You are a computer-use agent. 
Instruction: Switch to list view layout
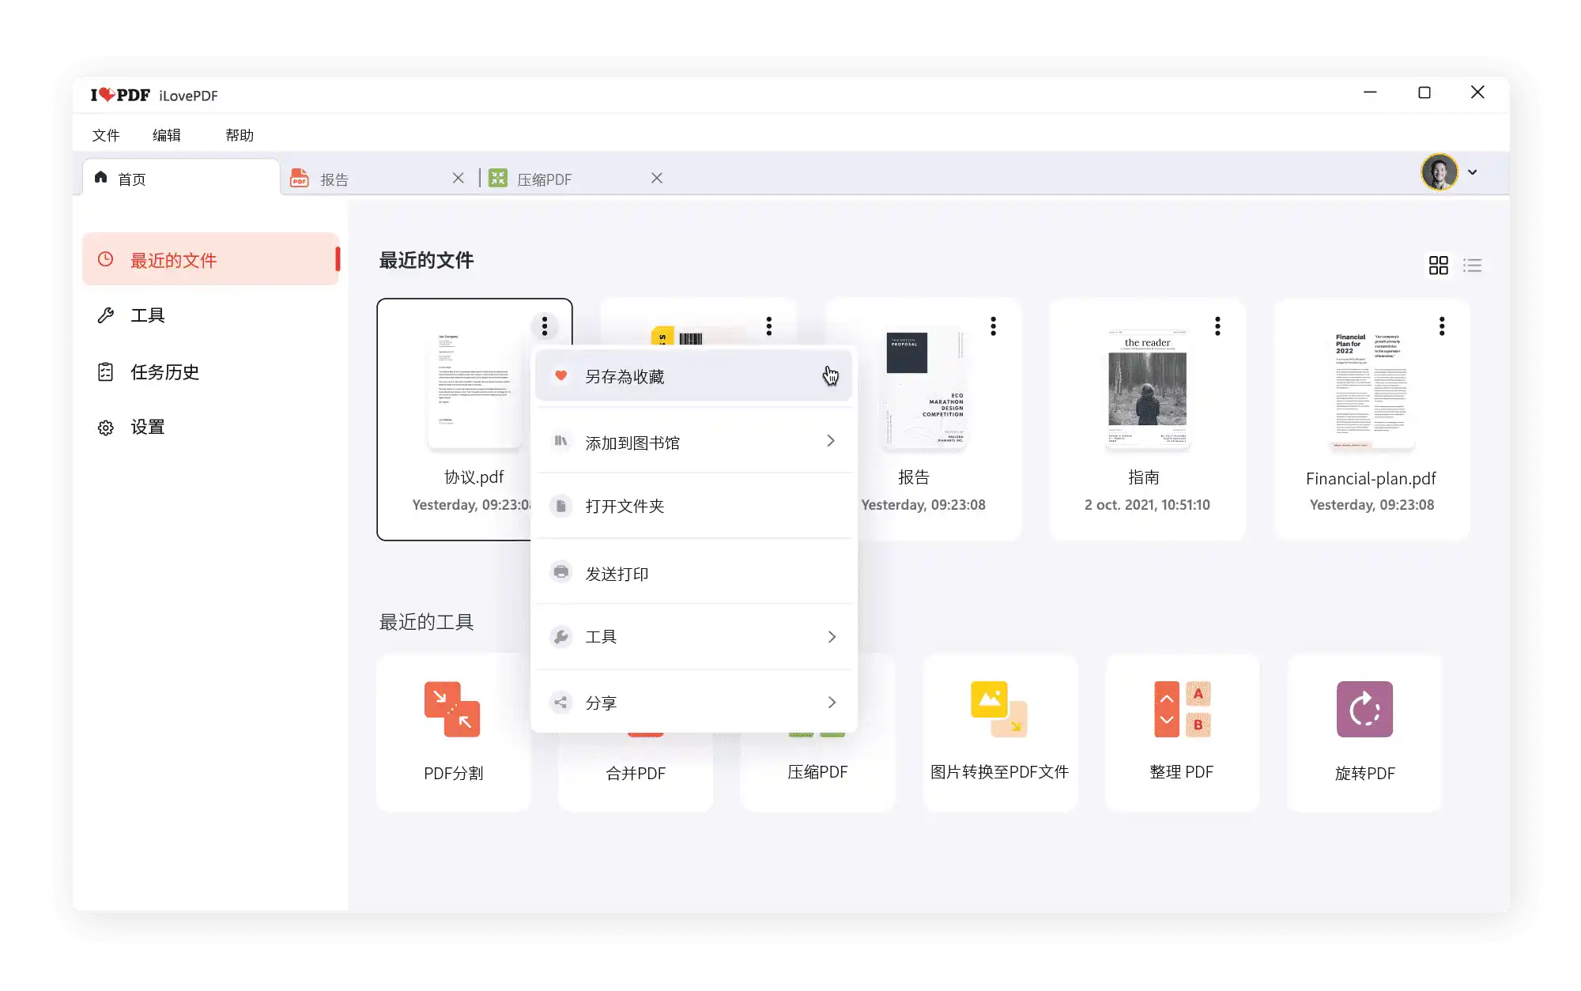point(1473,266)
